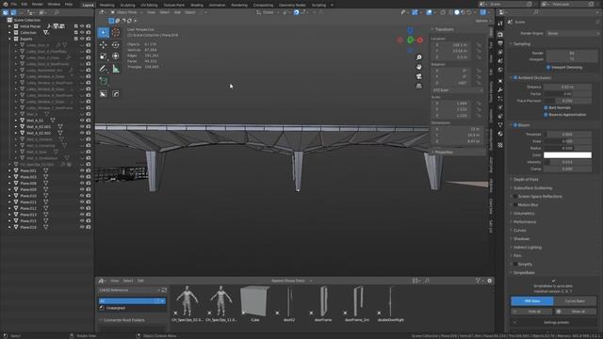603x339 pixels.
Task: Expand the Subsurface Scattering section
Action: tap(532, 188)
